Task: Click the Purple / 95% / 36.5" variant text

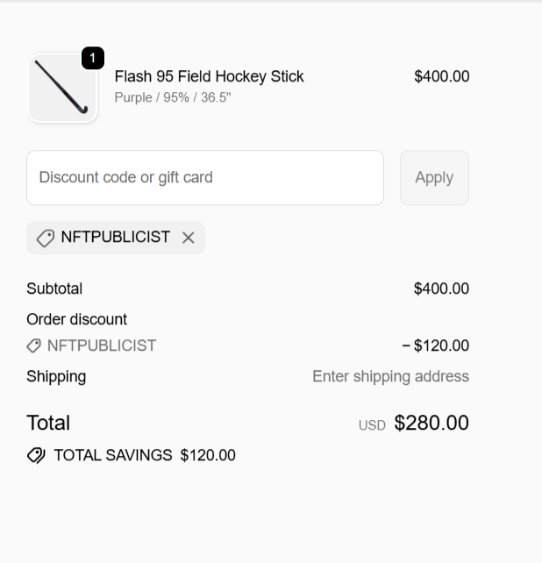Action: click(173, 97)
